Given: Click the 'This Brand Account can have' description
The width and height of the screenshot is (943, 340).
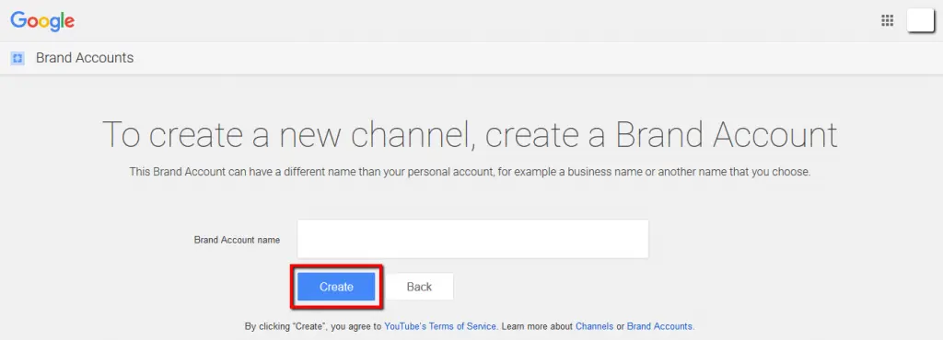Looking at the screenshot, I should click(x=471, y=172).
